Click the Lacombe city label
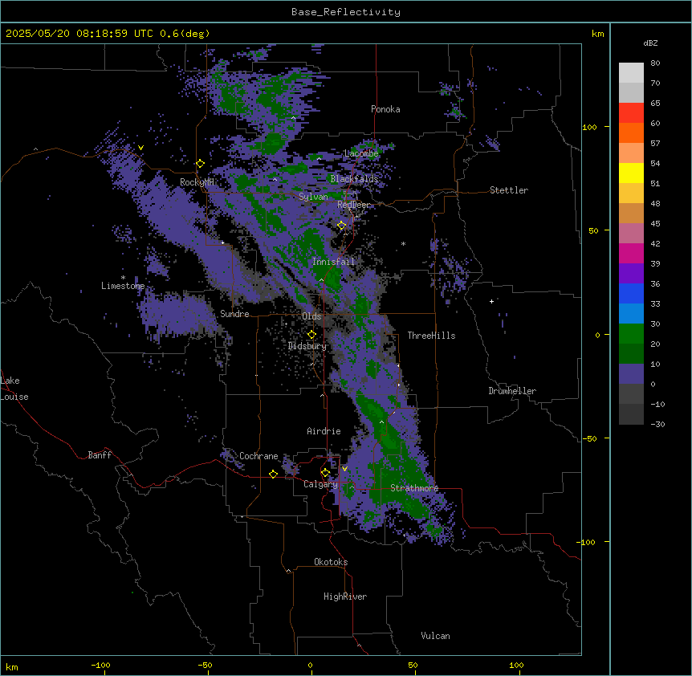 (361, 153)
